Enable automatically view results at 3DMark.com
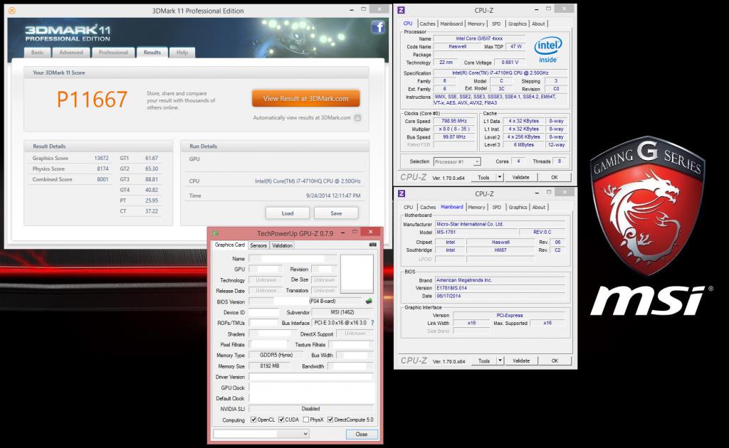Image resolution: width=729 pixels, height=448 pixels. pyautogui.click(x=357, y=118)
